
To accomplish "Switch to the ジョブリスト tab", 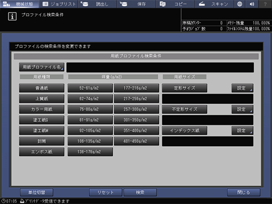I will (58, 4).
